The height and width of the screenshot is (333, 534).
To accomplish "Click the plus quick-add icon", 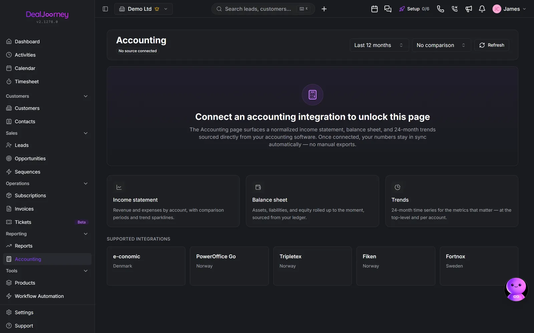I will (324, 9).
